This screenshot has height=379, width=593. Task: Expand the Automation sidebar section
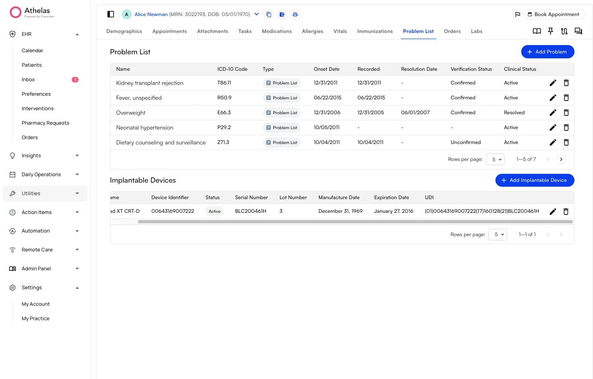[77, 231]
